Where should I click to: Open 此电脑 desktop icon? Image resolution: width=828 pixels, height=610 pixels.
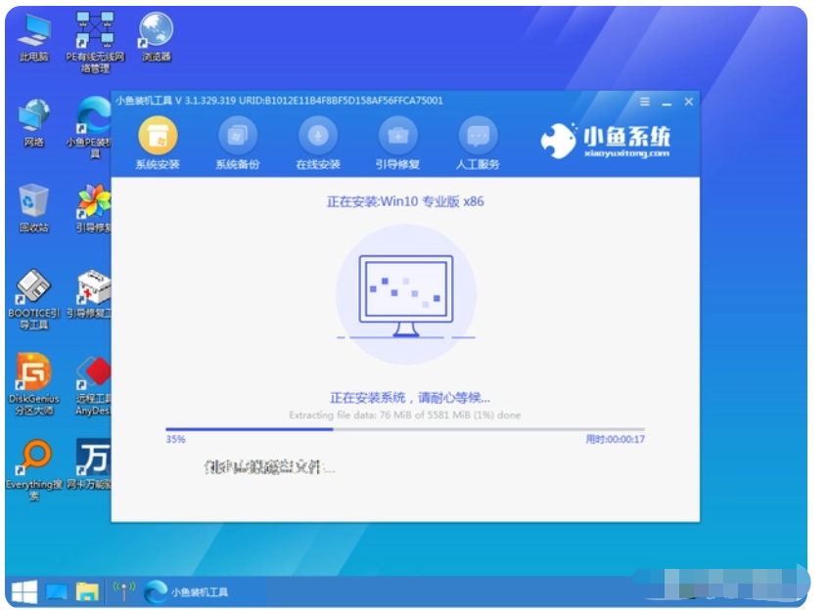click(x=34, y=37)
